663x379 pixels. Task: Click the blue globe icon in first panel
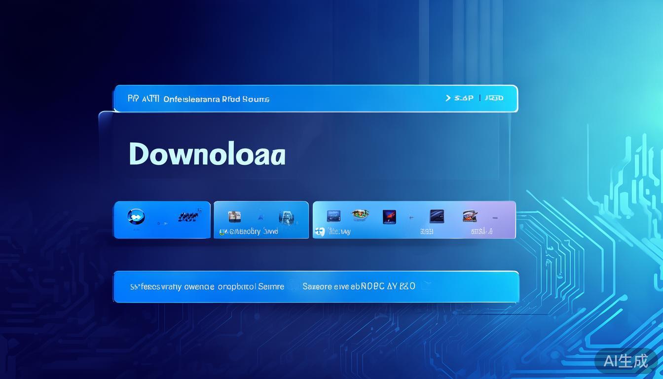[135, 217]
